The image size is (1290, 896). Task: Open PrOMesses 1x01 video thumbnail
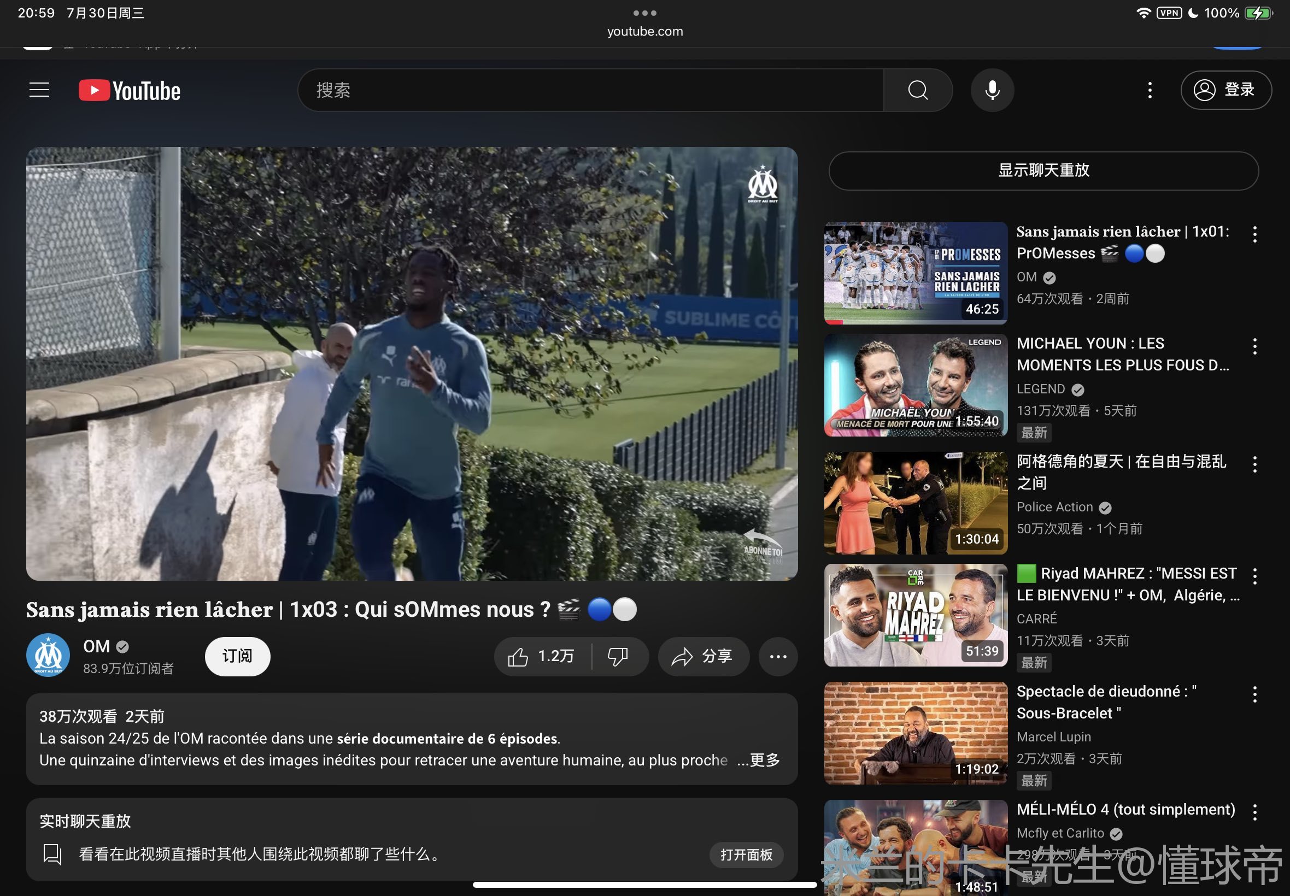(916, 273)
